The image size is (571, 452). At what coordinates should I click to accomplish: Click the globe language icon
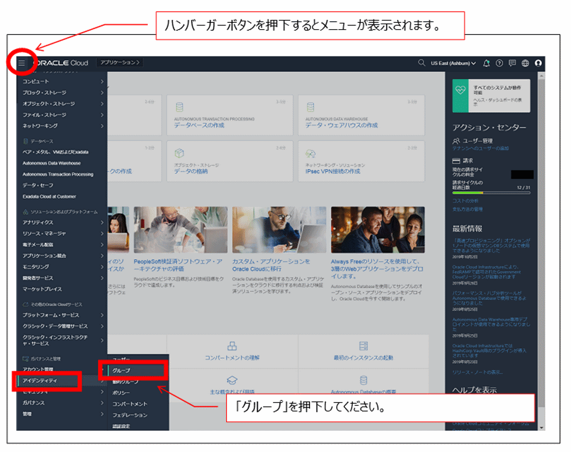pyautogui.click(x=525, y=63)
